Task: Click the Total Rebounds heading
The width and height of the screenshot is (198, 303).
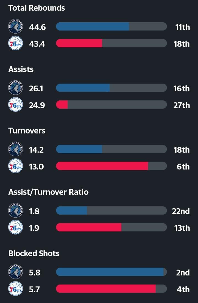Action: 37,8
